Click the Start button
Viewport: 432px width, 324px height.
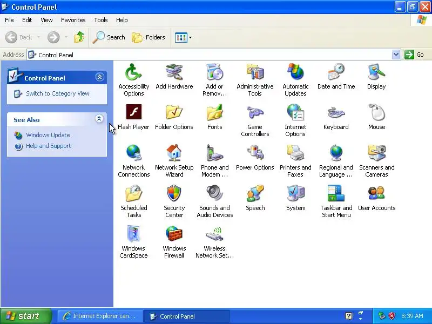pos(26,316)
